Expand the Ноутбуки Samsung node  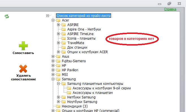click(58, 102)
